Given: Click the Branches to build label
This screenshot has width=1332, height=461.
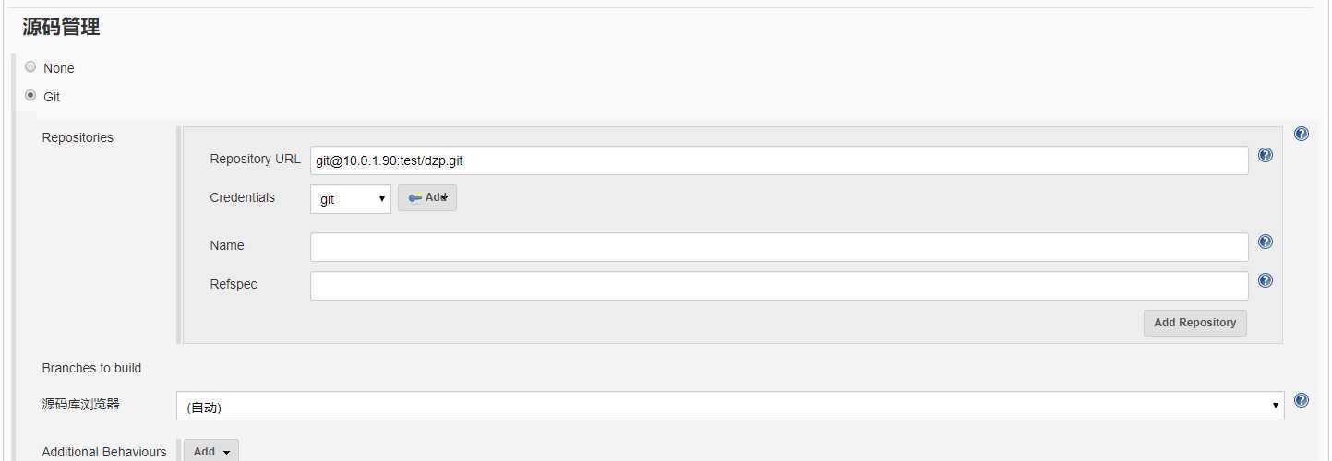Looking at the screenshot, I should pyautogui.click(x=91, y=368).
